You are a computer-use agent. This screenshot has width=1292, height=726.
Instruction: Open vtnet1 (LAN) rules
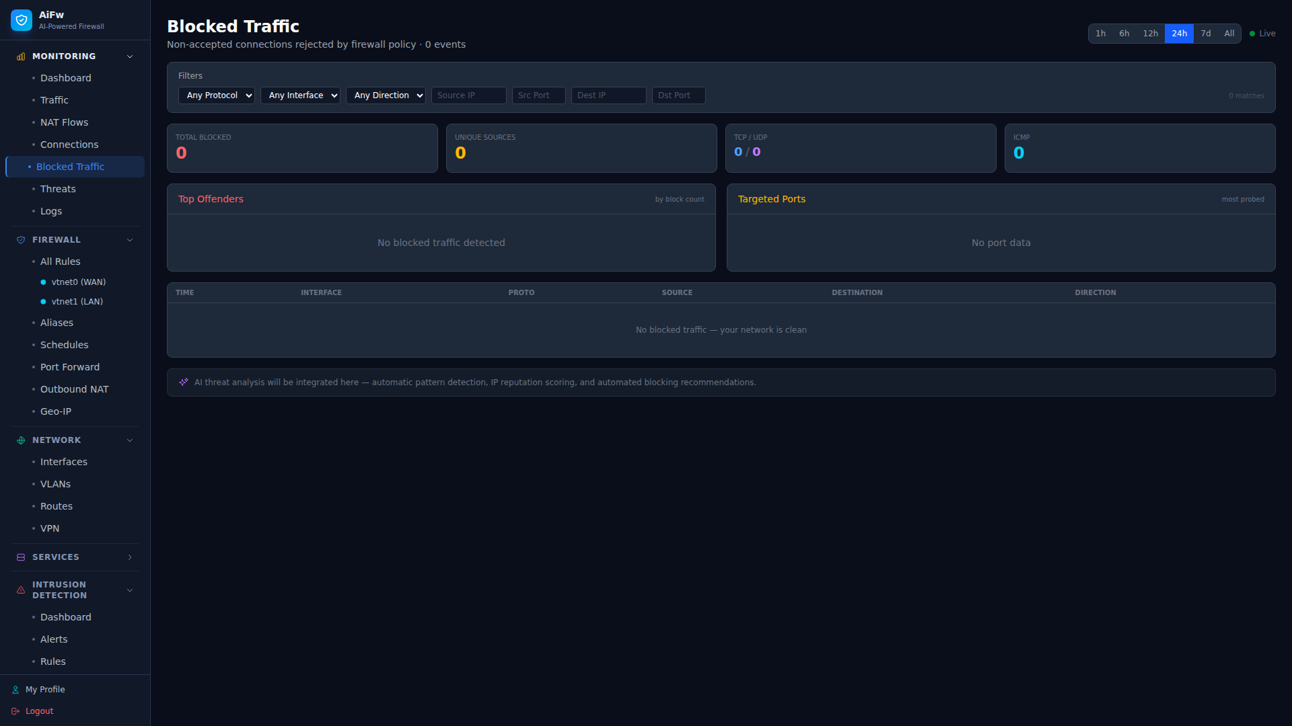(x=75, y=302)
